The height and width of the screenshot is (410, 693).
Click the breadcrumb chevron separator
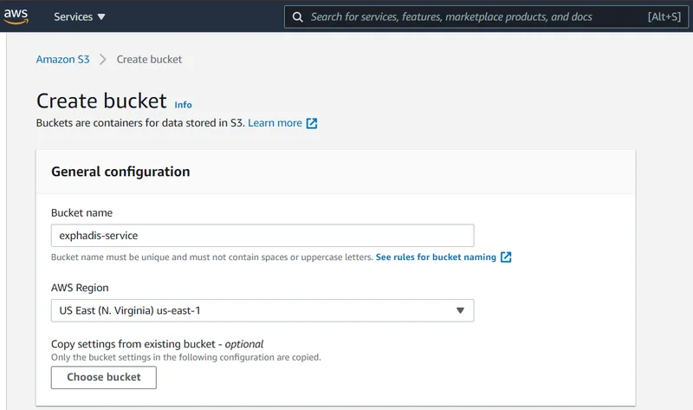[103, 59]
